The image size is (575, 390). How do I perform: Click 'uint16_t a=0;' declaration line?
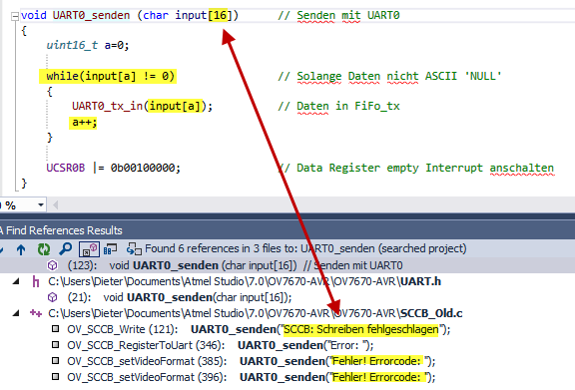pyautogui.click(x=87, y=46)
